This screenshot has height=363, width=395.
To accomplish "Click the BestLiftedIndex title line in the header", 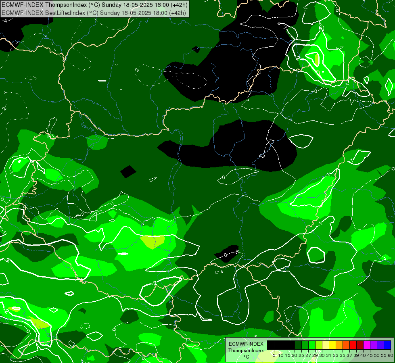I will pyautogui.click(x=94, y=13).
